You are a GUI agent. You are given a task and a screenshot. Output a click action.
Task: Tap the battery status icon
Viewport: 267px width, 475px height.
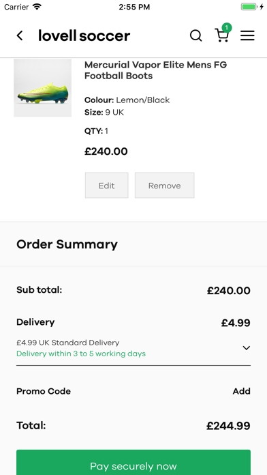pos(249,7)
